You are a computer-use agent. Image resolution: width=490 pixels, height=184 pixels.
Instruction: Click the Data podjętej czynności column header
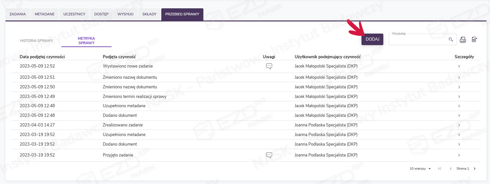[x=42, y=57]
